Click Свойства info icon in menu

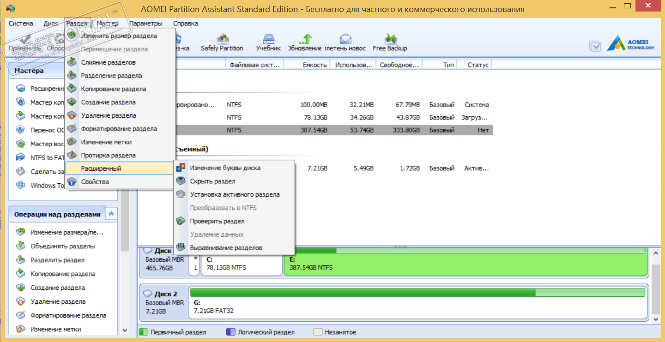pyautogui.click(x=72, y=182)
